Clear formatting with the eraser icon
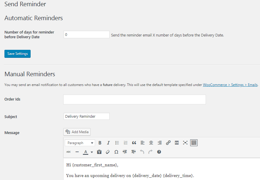 tap(108, 152)
